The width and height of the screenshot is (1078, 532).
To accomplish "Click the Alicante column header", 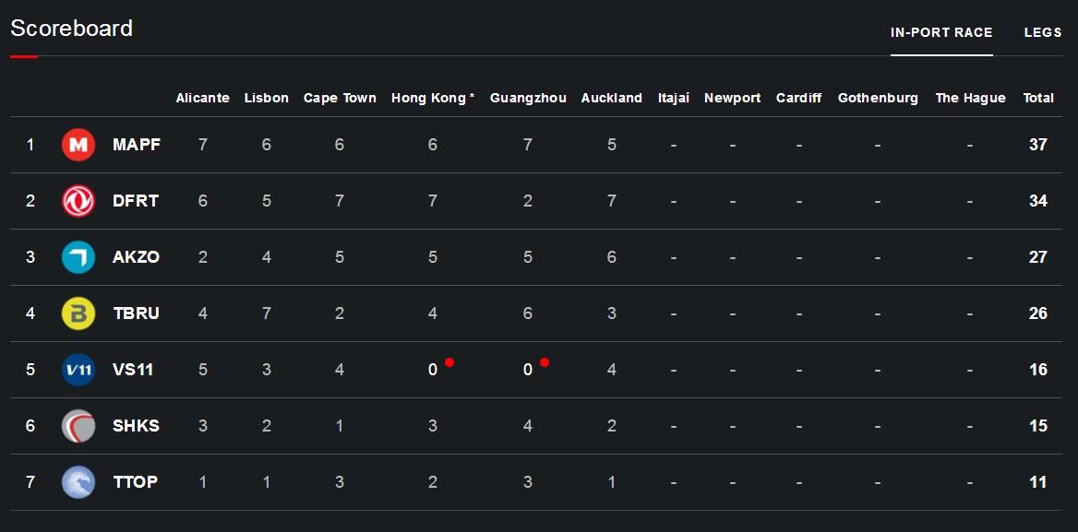I will [203, 98].
